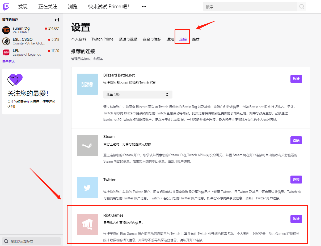Screen dimensions: 321x246
Task: Click the purple heart icon in the favorites card
Action: pyautogui.click(x=15, y=80)
